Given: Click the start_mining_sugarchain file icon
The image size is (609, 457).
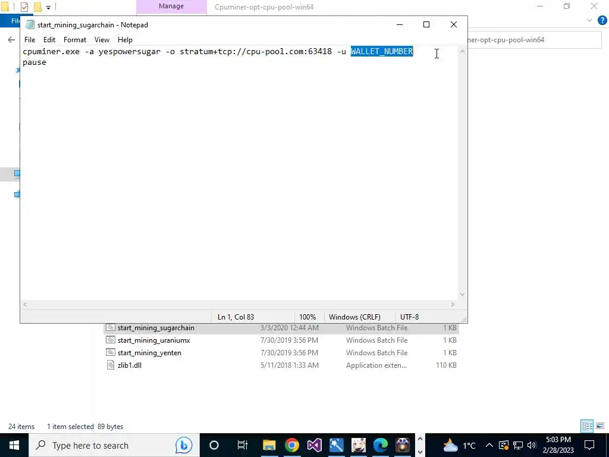Looking at the screenshot, I should click(x=111, y=328).
